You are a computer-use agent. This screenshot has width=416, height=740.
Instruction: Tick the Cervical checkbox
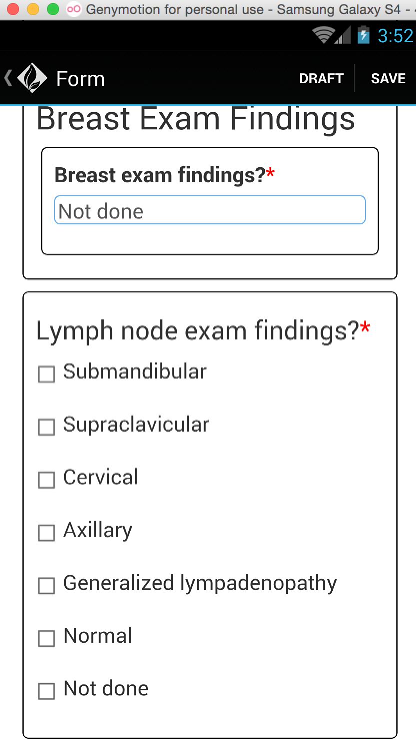click(46, 480)
